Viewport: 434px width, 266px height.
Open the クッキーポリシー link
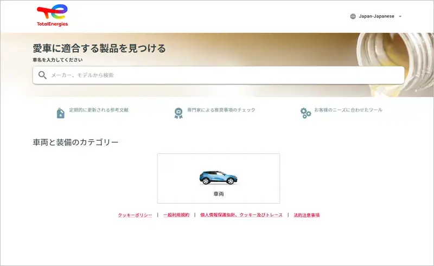coord(135,215)
